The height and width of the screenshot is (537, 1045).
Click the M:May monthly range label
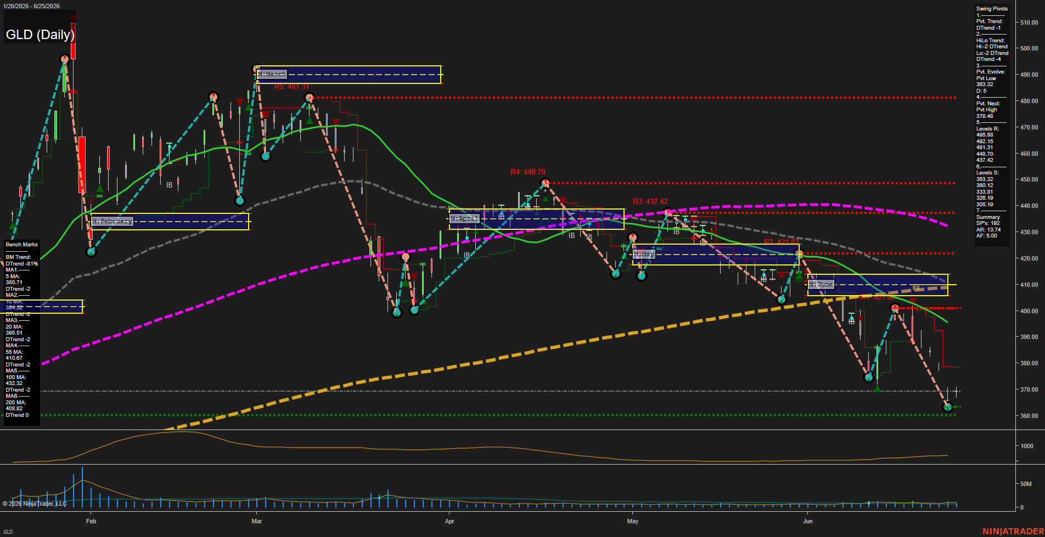coord(644,255)
